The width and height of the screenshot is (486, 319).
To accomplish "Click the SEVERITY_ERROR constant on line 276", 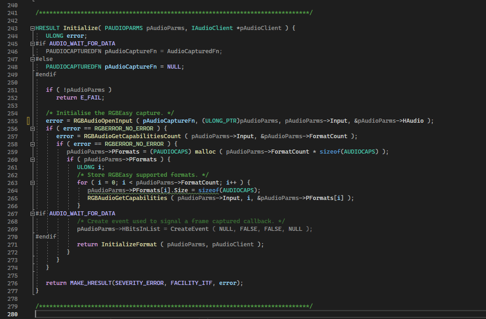I will [x=139, y=284].
